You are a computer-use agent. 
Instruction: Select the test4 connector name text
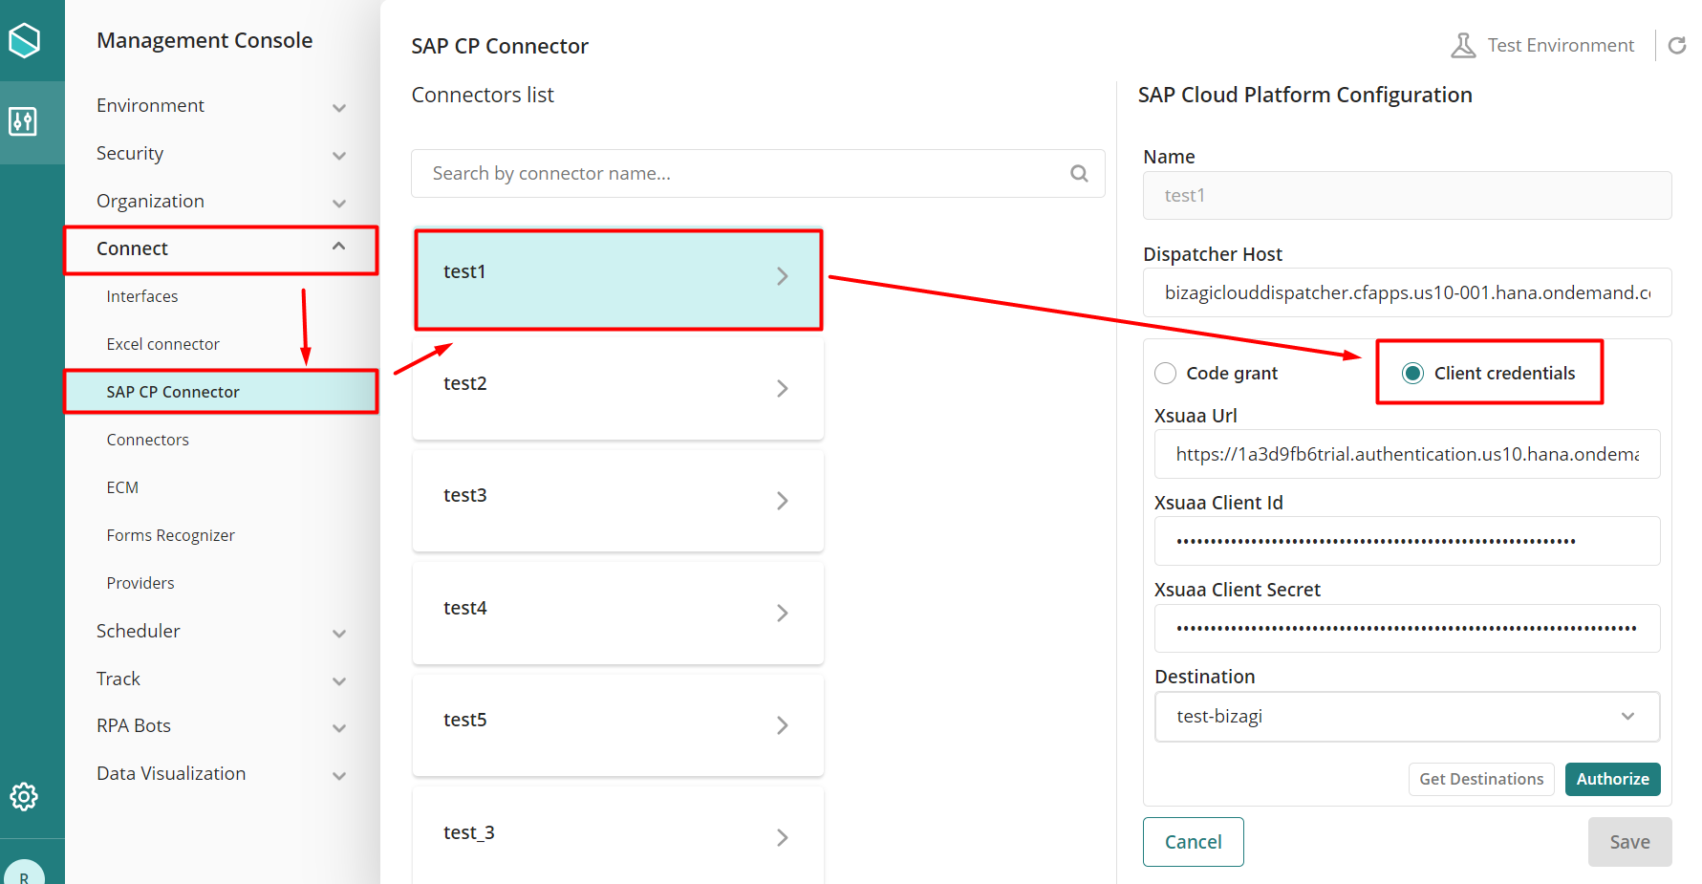pos(465,608)
